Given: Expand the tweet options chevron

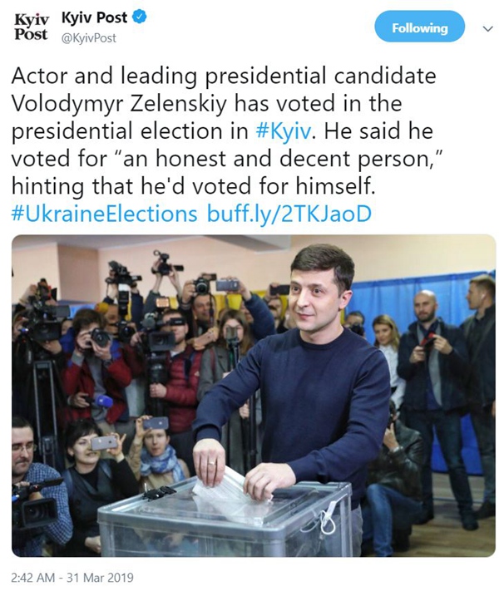Looking at the screenshot, I should [x=487, y=28].
